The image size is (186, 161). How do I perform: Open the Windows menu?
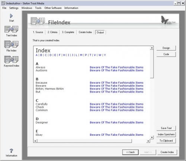27,8
